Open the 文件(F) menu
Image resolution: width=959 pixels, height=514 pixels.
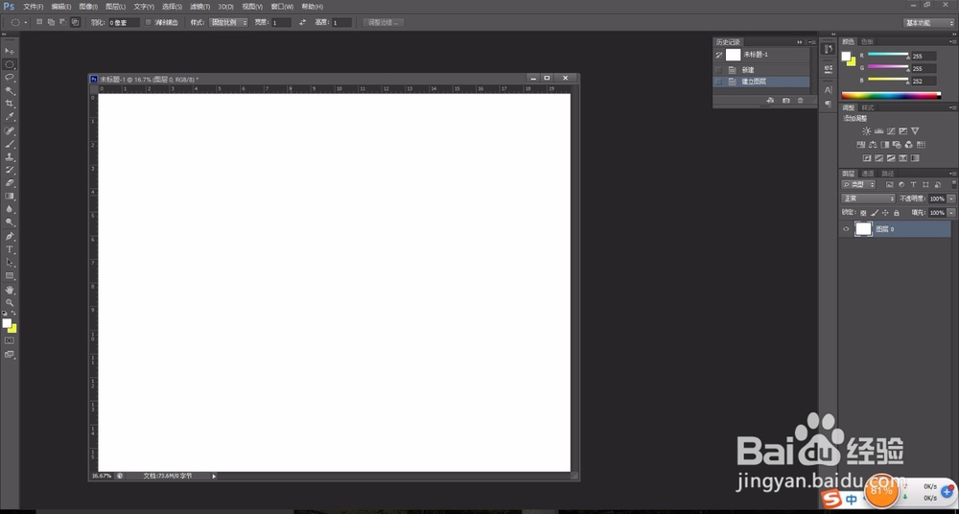(33, 7)
